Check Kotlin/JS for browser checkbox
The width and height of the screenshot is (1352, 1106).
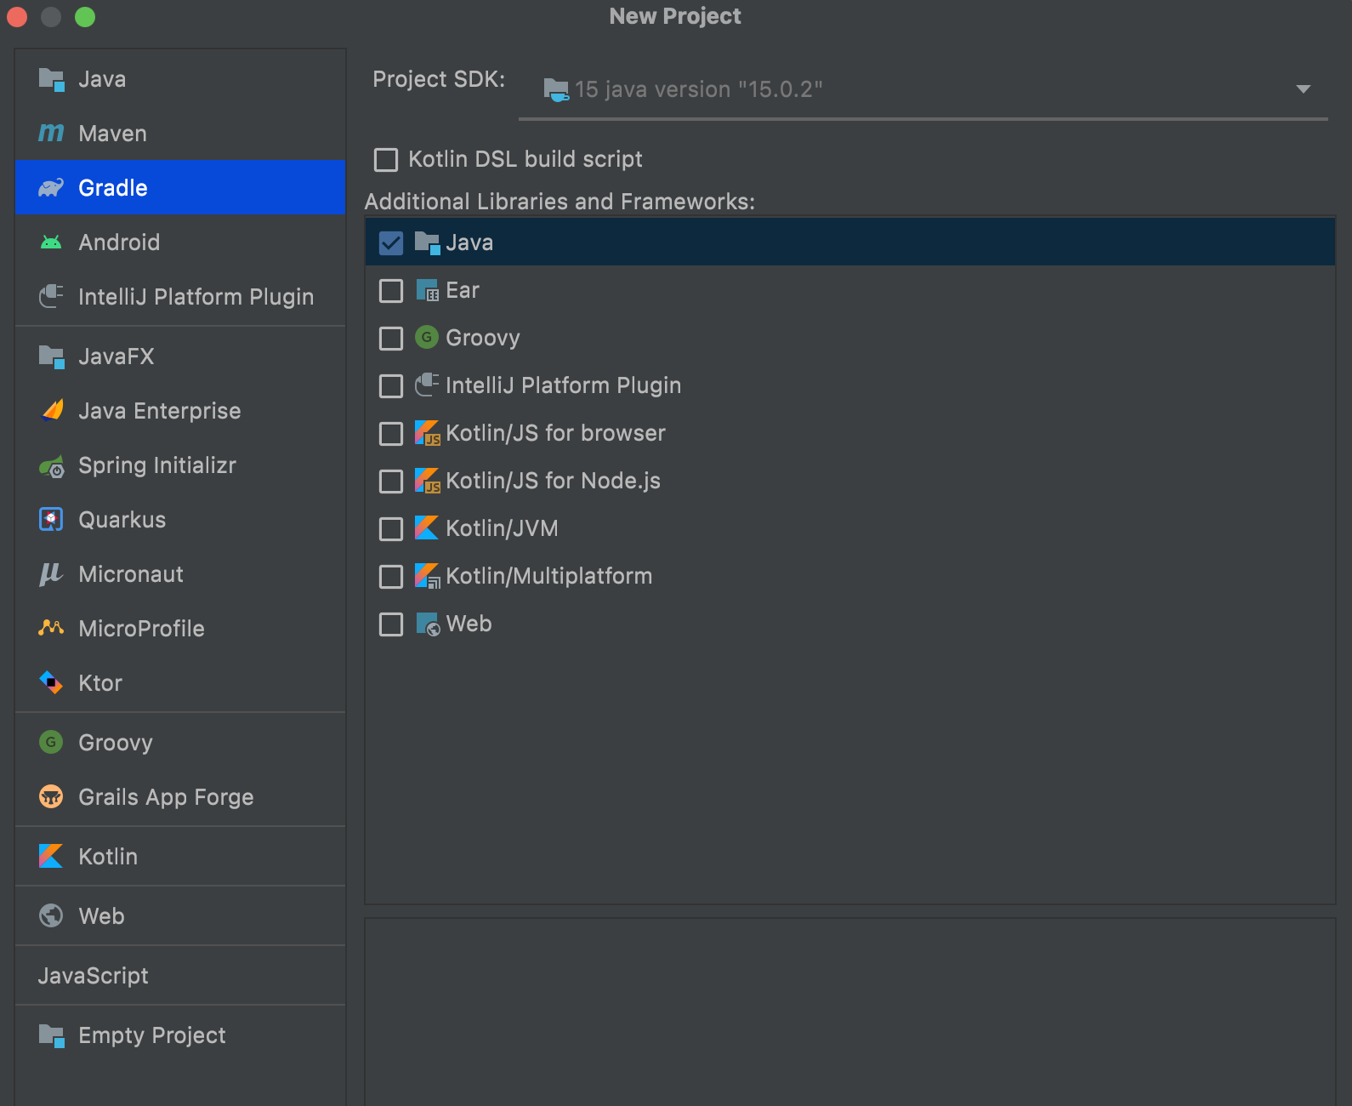391,434
